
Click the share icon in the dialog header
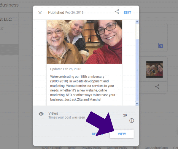[x=117, y=12]
